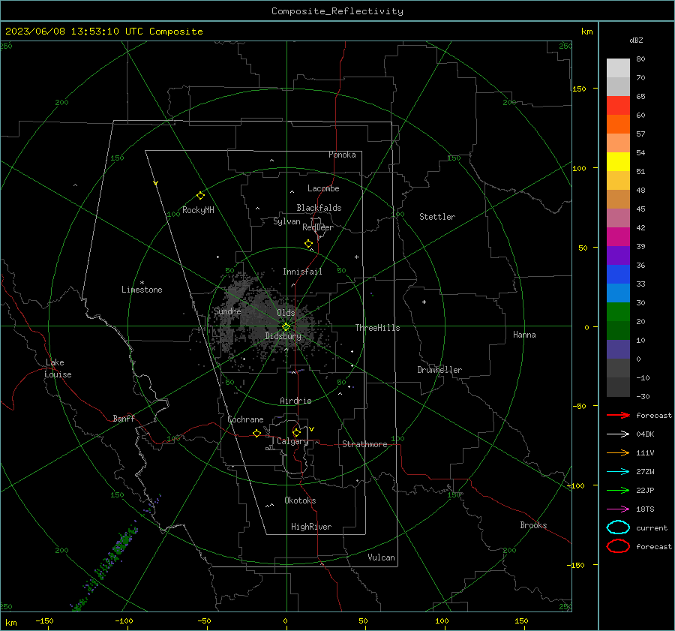
Task: Click the yellow diamond marker at RockyMH
Action: tap(200, 196)
